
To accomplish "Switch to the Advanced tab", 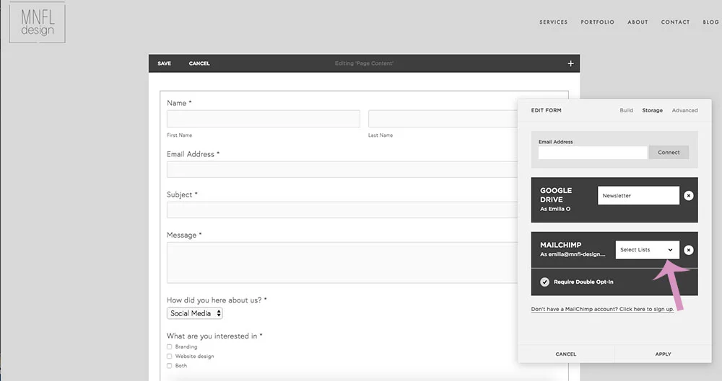I will tap(684, 110).
